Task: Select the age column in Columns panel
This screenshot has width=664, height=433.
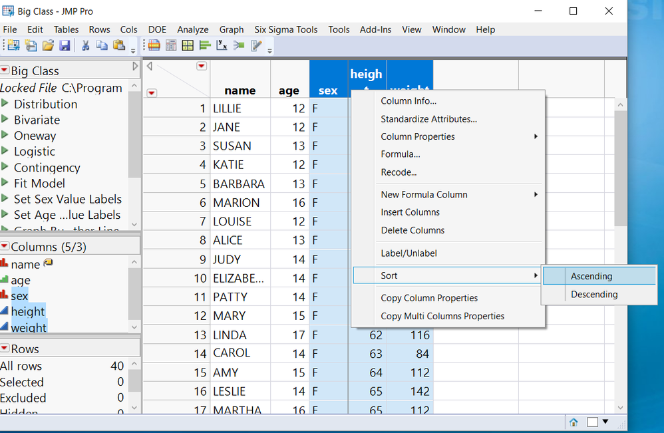Action: [21, 280]
